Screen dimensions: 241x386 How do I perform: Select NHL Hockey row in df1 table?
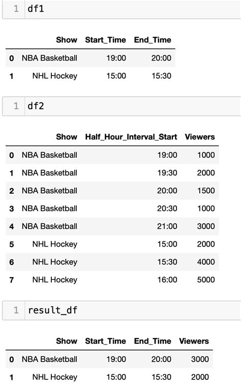(x=91, y=76)
